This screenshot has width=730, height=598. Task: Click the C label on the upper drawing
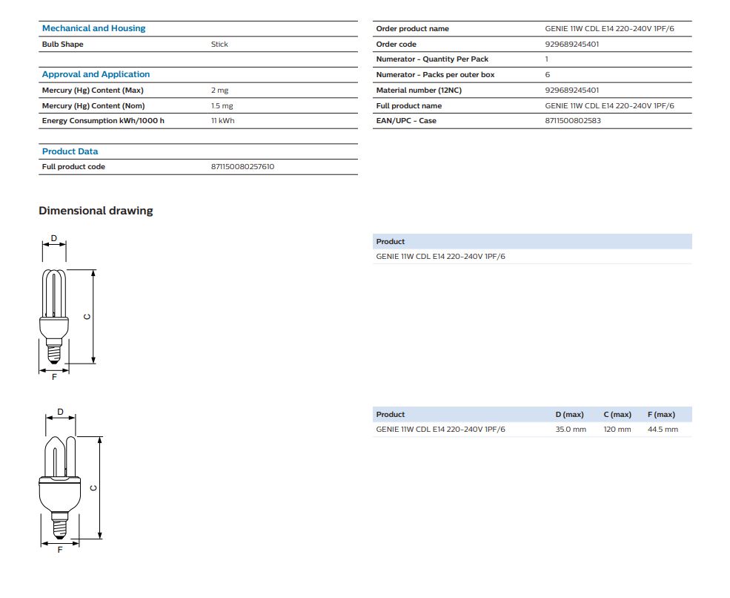point(87,317)
